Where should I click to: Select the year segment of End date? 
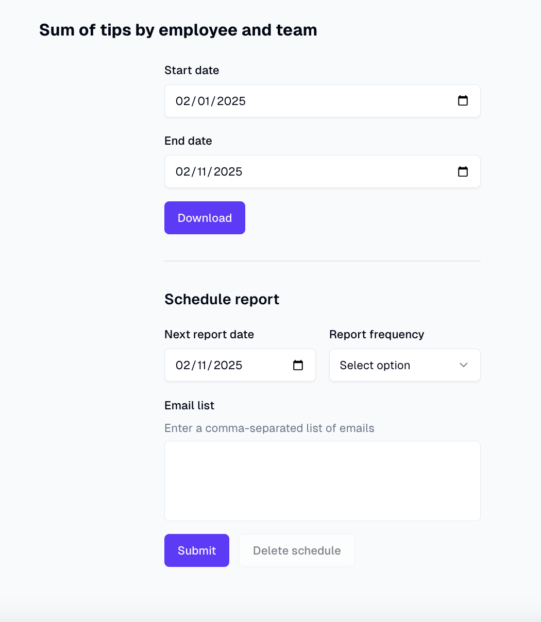pos(228,171)
